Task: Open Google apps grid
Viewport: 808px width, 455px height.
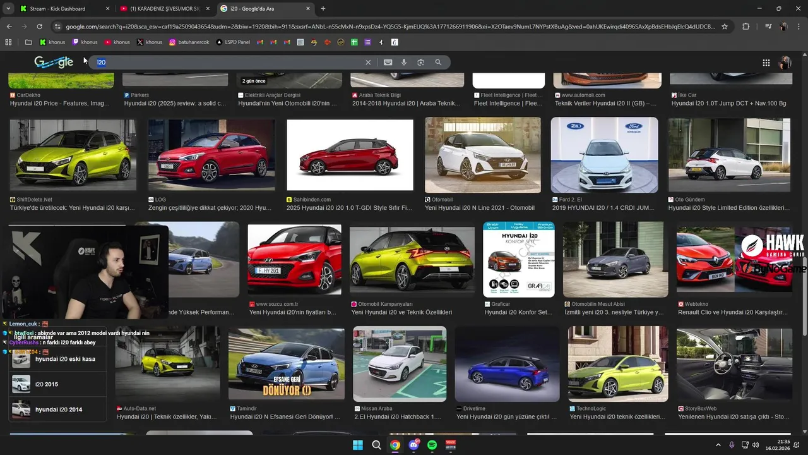Action: pos(766,63)
